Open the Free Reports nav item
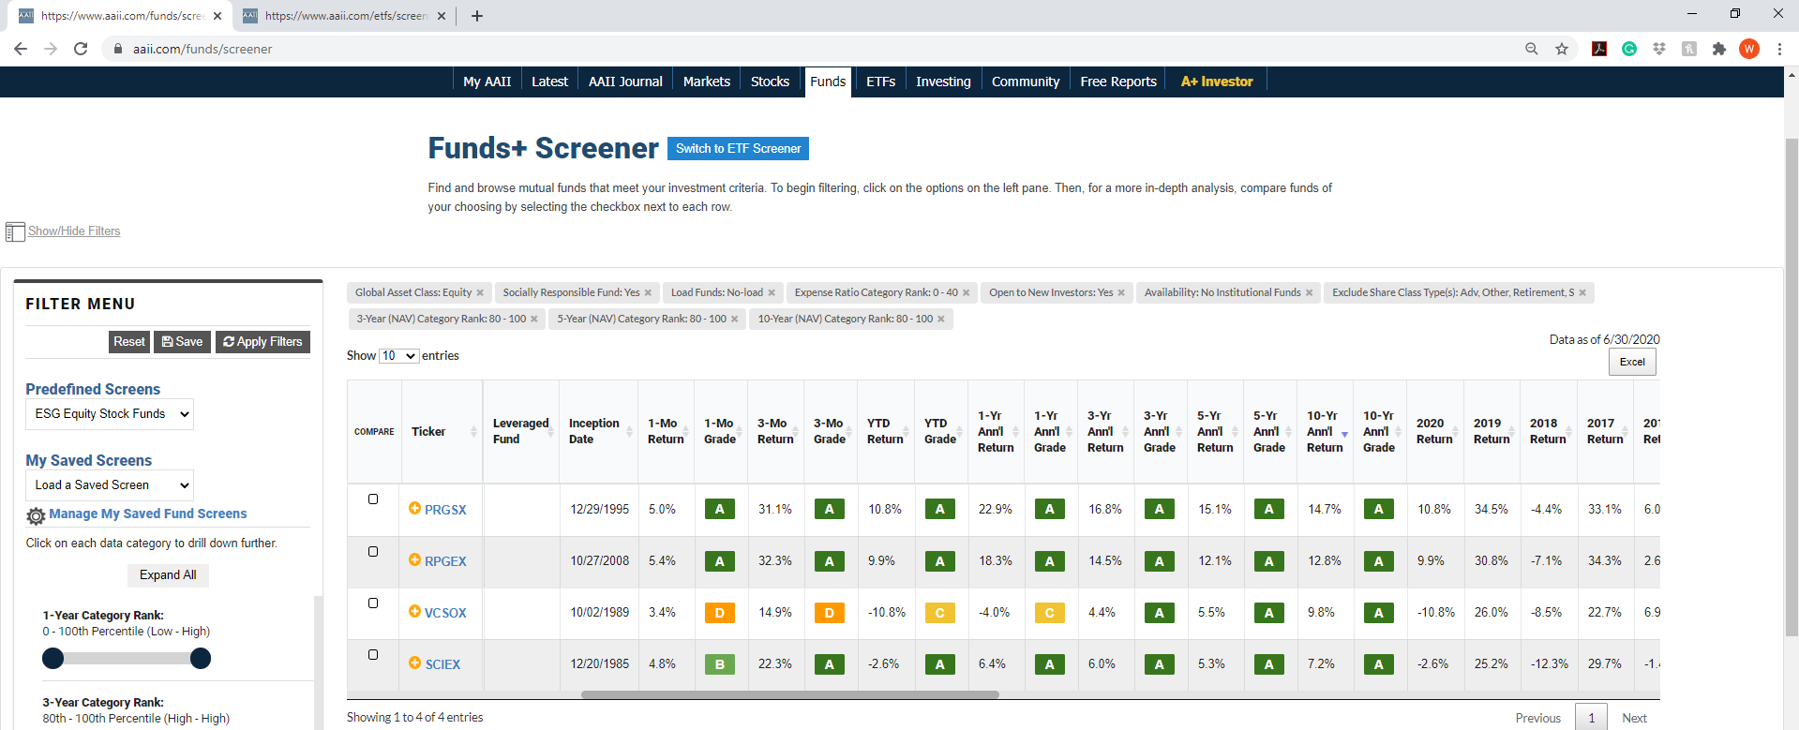Image resolution: width=1799 pixels, height=730 pixels. pos(1118,82)
